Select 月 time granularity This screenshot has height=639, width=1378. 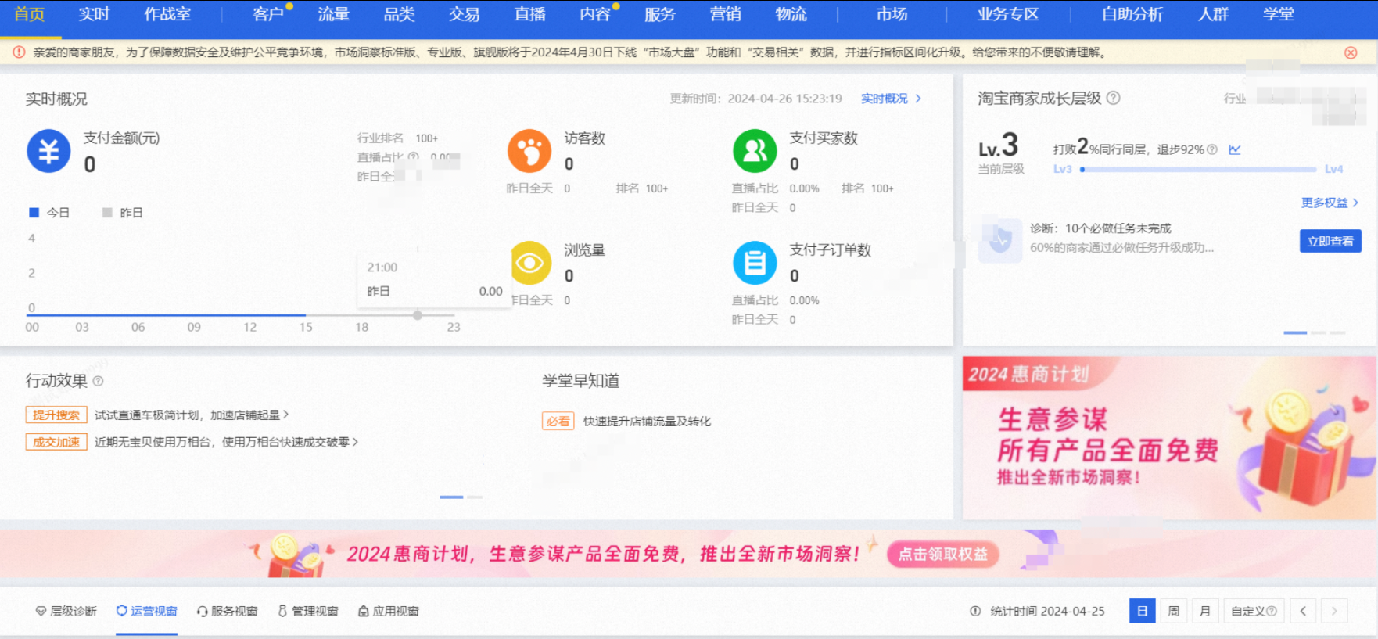pos(1205,611)
